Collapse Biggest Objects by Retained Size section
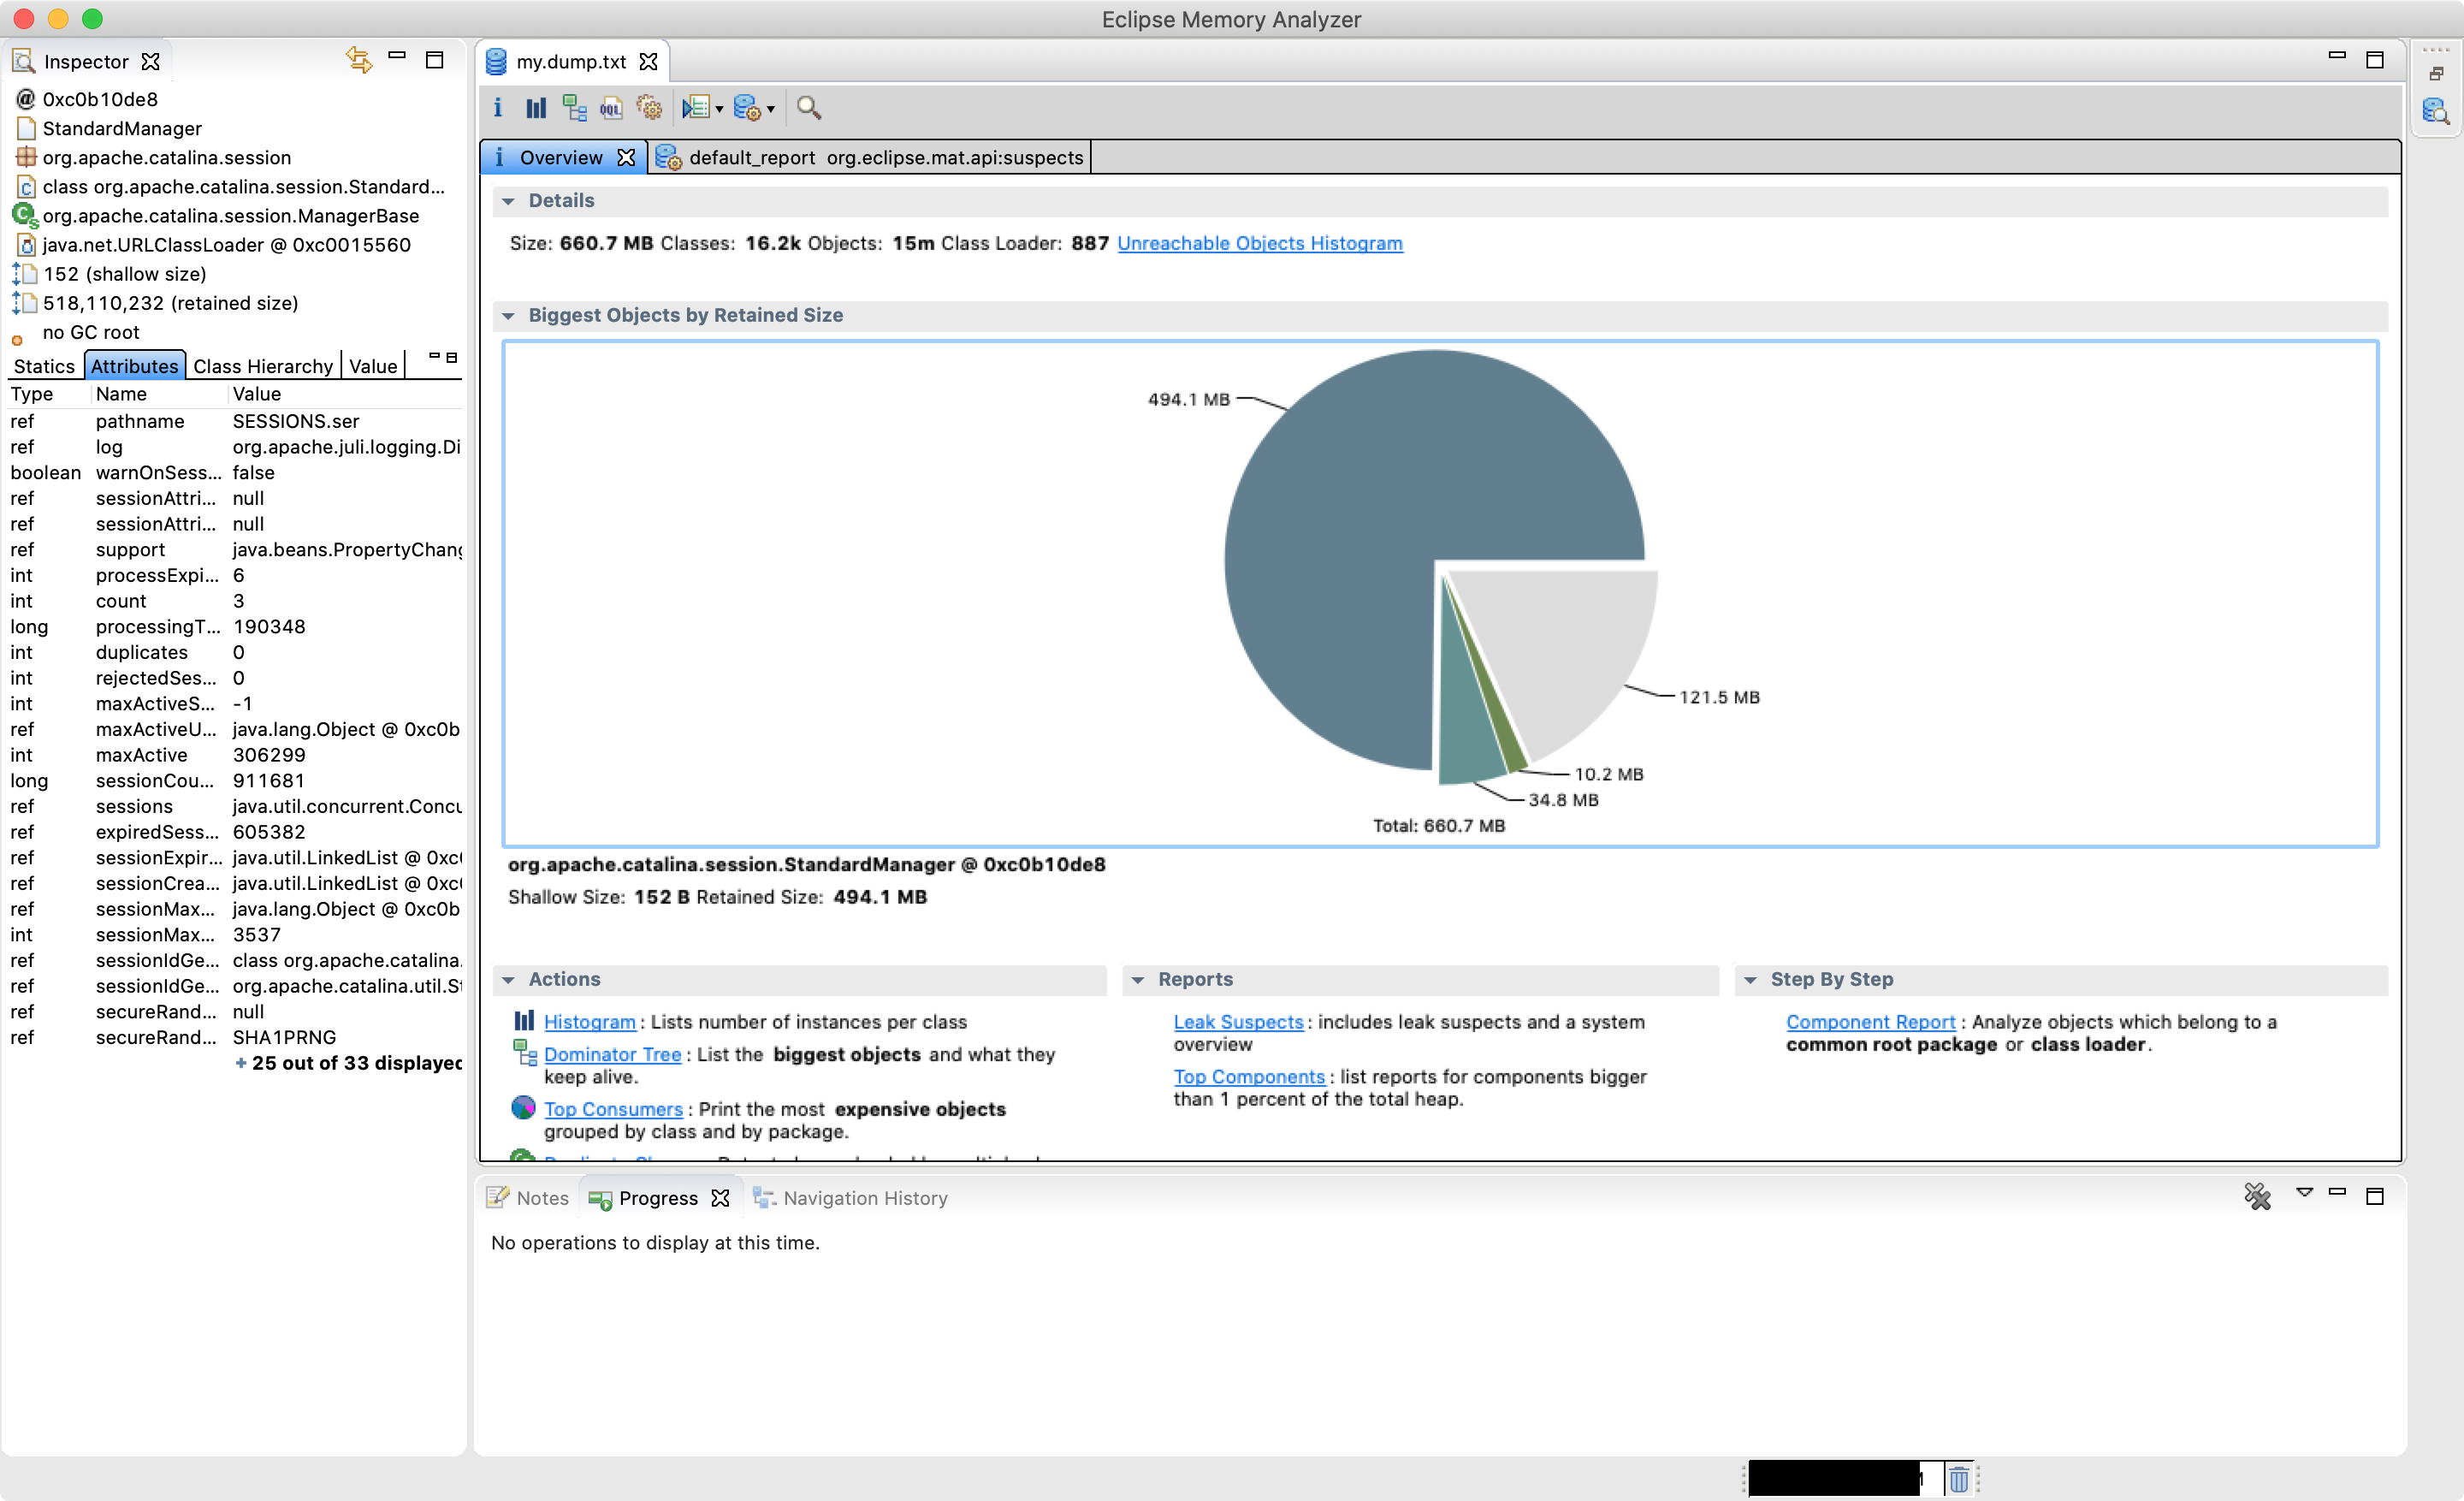 [x=508, y=316]
